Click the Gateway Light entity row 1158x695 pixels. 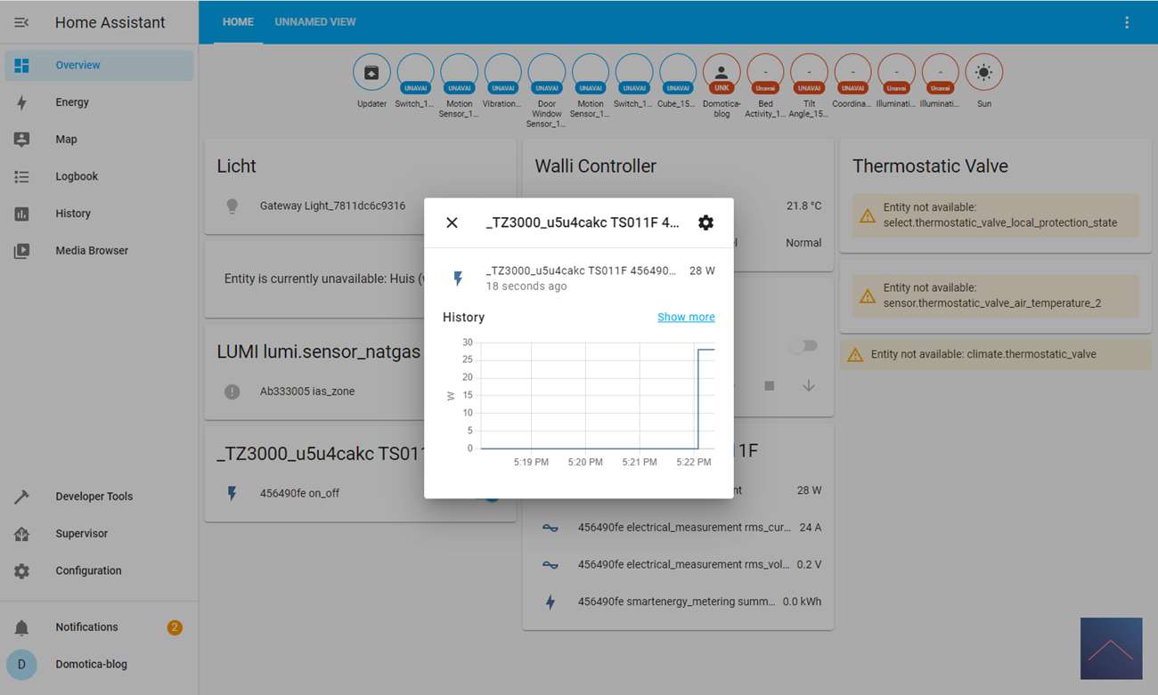tap(332, 206)
